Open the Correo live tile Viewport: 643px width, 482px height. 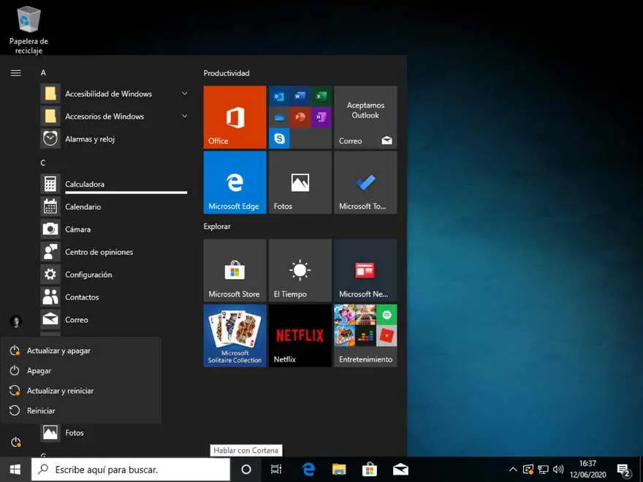point(365,117)
